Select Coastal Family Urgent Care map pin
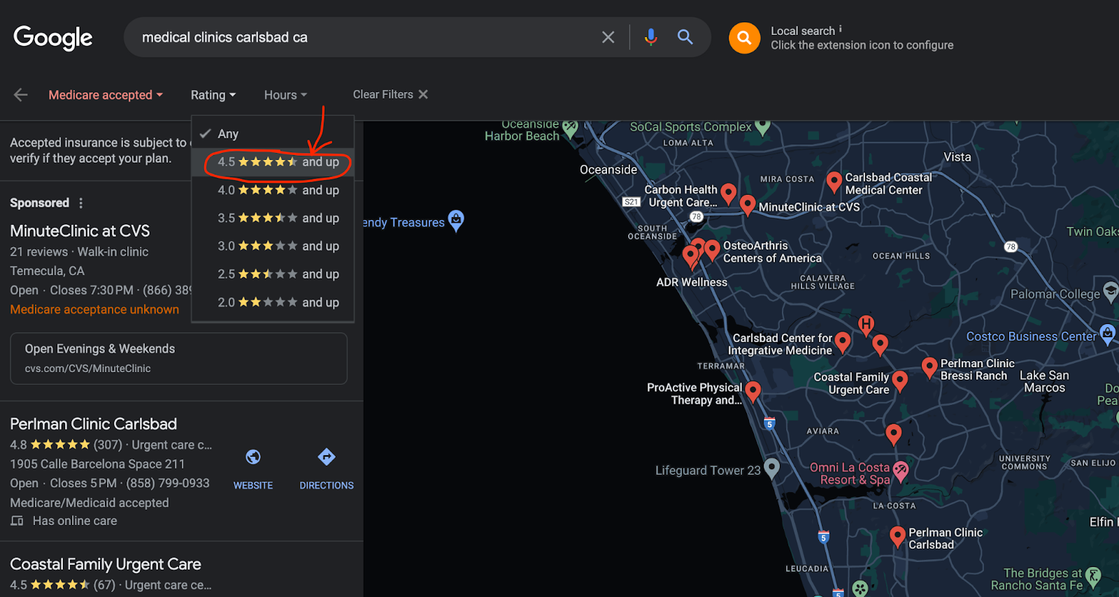Screen dimensions: 1119x597 900,381
